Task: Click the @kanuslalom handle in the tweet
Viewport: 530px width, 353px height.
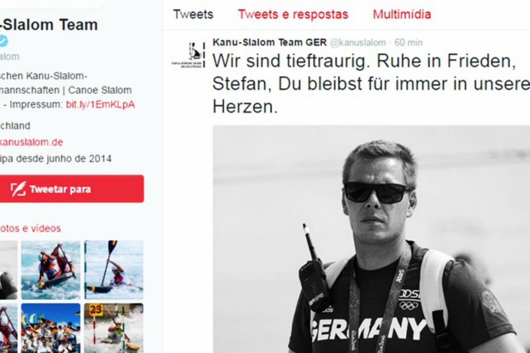Action: 358,42
